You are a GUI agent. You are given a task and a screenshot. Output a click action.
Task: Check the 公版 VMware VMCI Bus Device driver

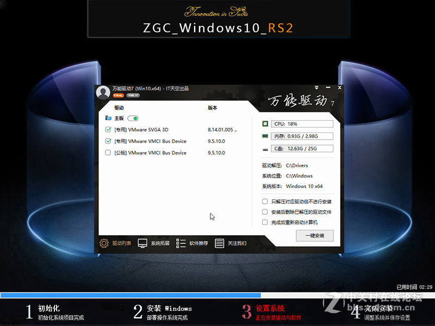point(108,153)
